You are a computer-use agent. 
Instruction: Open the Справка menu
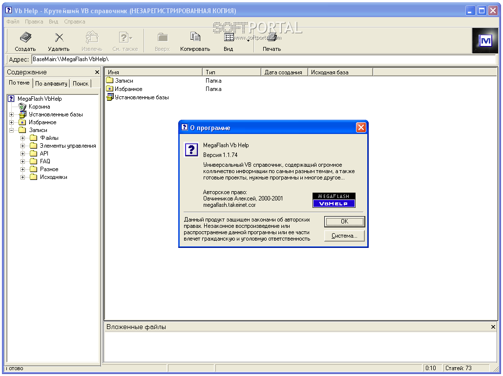point(74,22)
